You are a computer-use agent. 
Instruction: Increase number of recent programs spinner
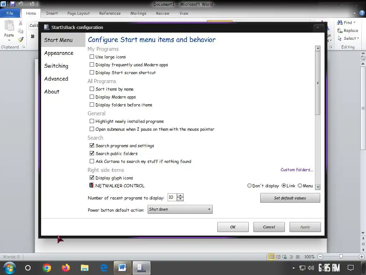(180, 196)
